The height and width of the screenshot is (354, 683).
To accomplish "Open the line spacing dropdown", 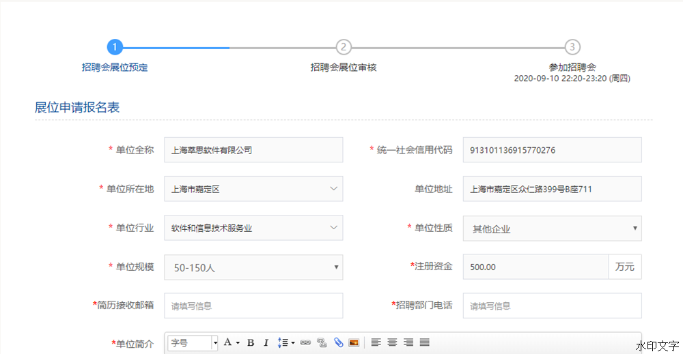I will (x=286, y=342).
